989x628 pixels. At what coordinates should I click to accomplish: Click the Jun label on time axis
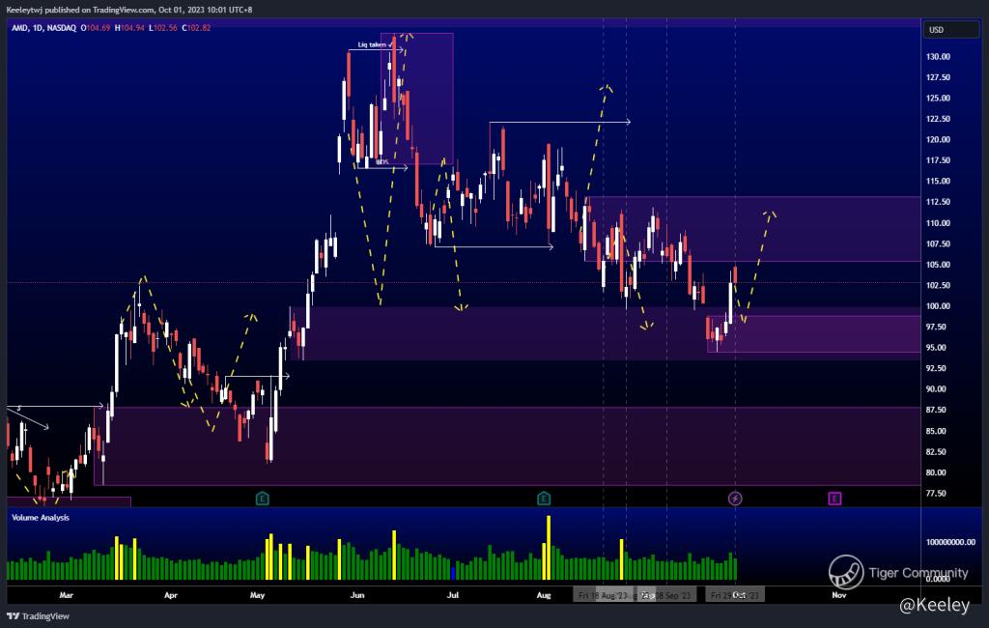357,596
